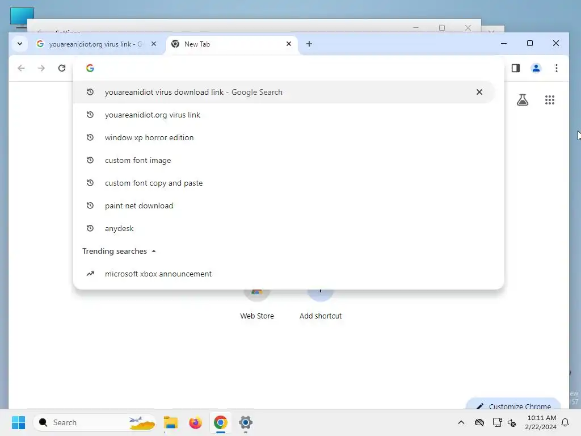Reload the page
581x436 pixels.
coord(61,68)
